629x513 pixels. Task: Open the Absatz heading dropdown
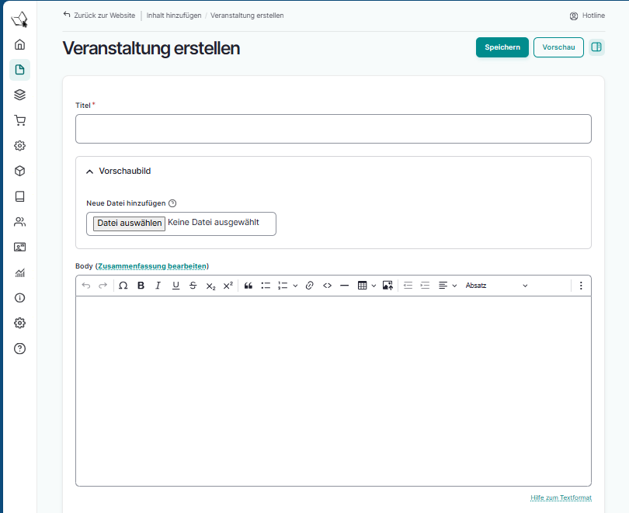click(x=496, y=286)
